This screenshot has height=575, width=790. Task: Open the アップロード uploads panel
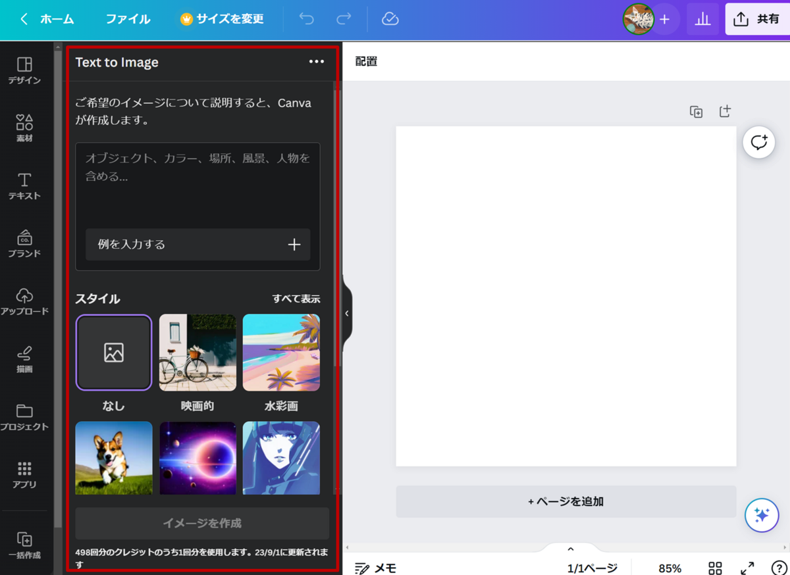[x=24, y=301]
